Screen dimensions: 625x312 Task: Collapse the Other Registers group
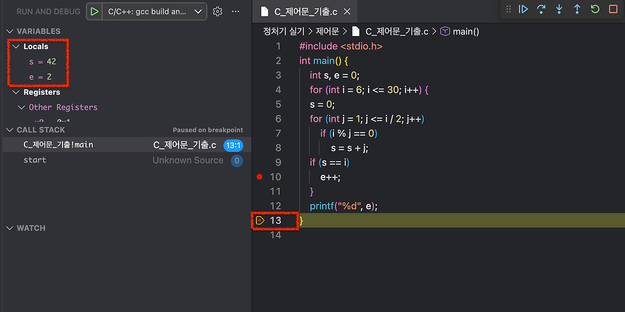(x=21, y=107)
